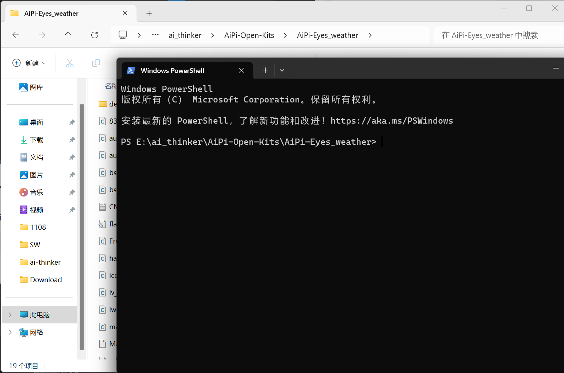564x373 pixels.
Task: Show hidden breadcrumb path via ellipsis
Action: (156, 35)
